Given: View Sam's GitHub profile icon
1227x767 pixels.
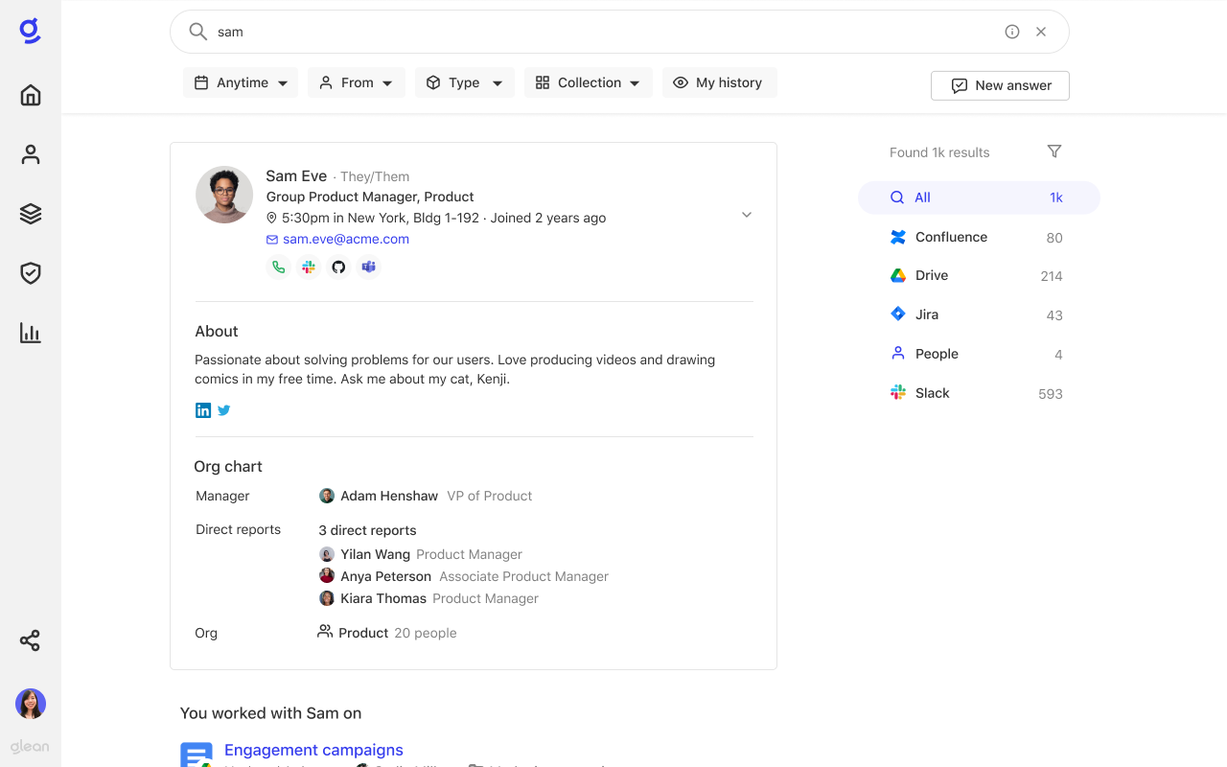Looking at the screenshot, I should click(x=338, y=267).
